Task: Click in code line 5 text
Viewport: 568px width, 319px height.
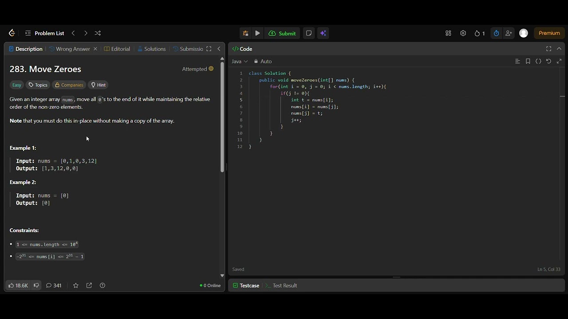Action: pos(312,100)
